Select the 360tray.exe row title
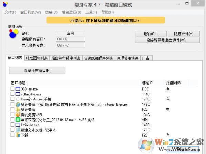The image size is (206, 154). coord(29,89)
